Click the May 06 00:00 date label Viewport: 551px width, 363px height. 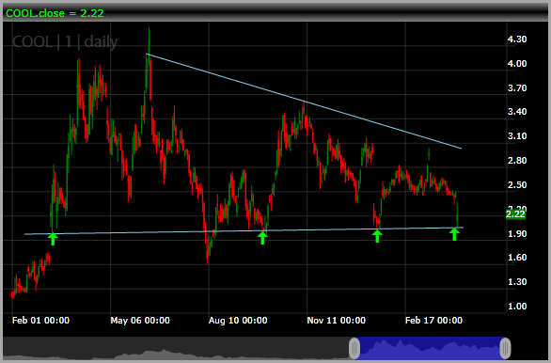click(140, 321)
